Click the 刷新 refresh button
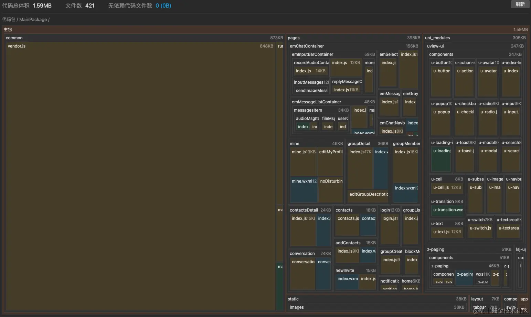 520,4
